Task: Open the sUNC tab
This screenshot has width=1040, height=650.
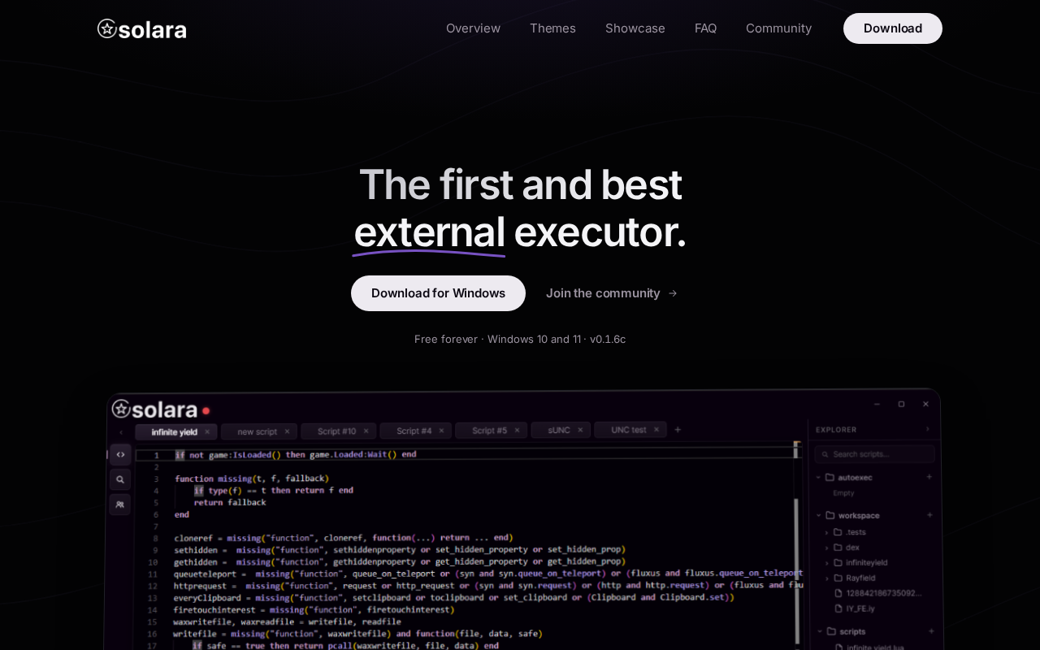Action: pyautogui.click(x=559, y=431)
